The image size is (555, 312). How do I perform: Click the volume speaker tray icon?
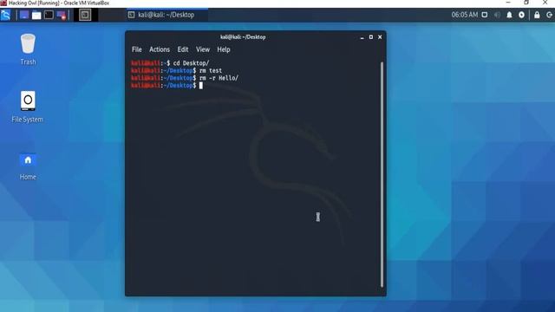coord(497,15)
